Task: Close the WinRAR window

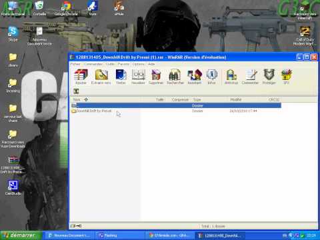Action: 314,57
